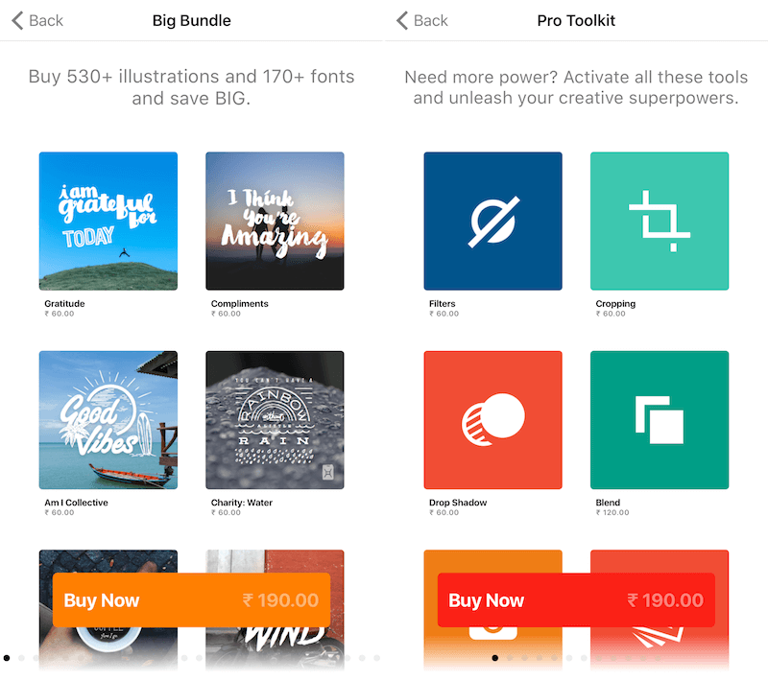Buy the Big Bundle with orange button
The height and width of the screenshot is (681, 768).
191,599
